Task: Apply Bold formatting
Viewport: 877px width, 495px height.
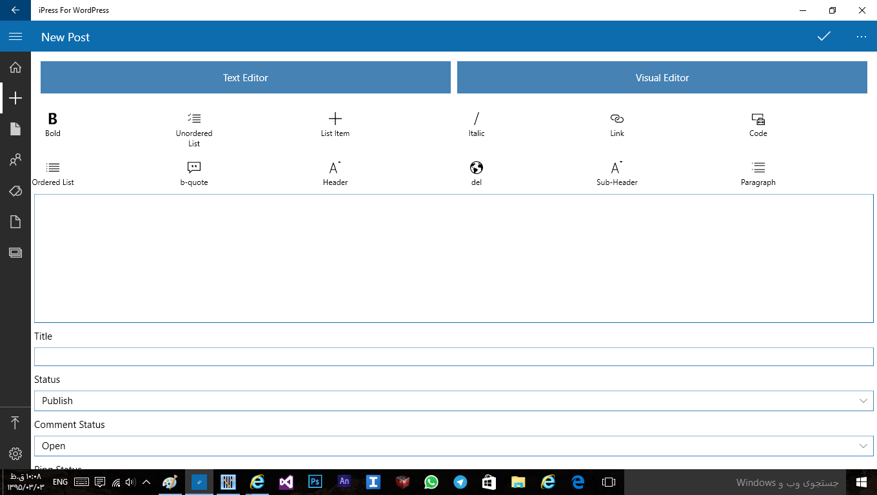Action: point(53,124)
